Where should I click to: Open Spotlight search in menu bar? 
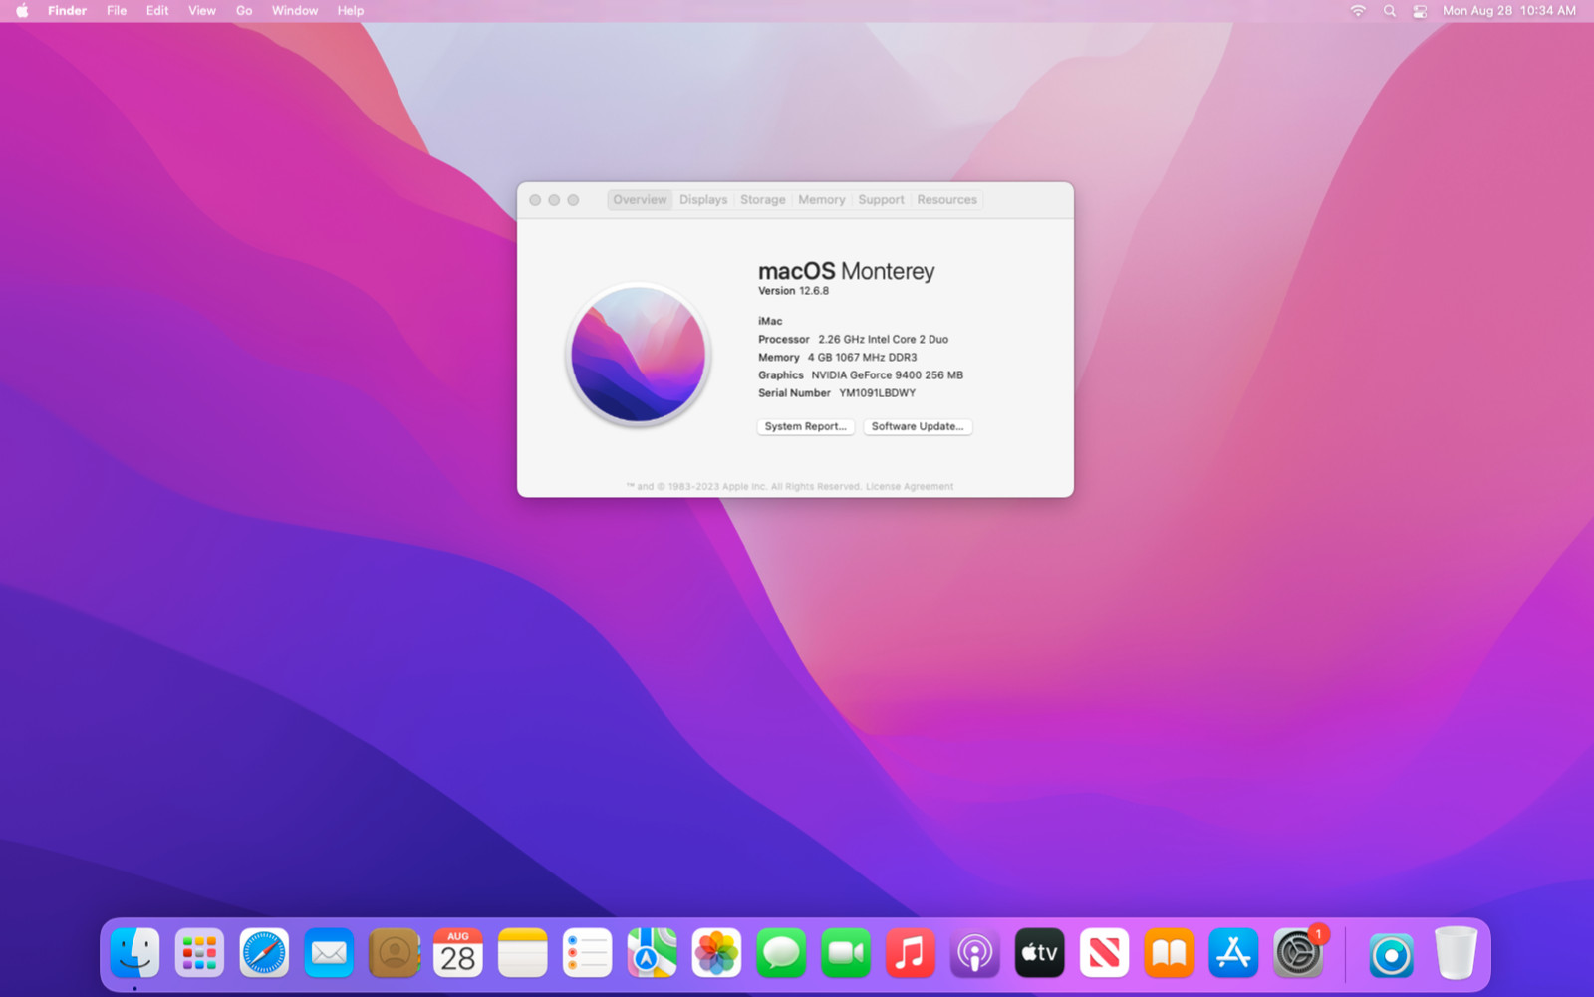coord(1389,11)
